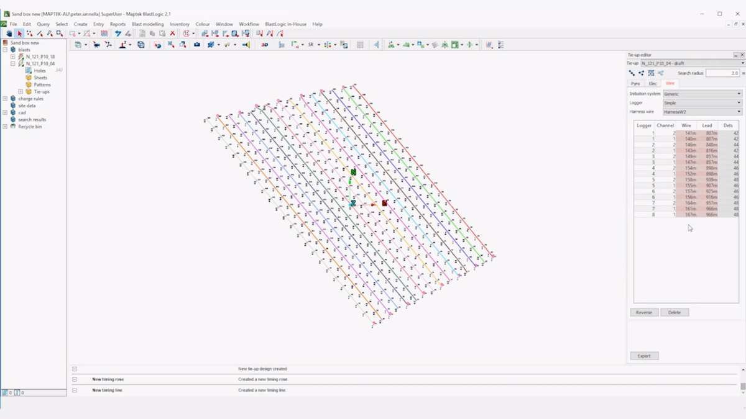Click the hand pan tool icon
746x419 pixels.
pos(9,34)
